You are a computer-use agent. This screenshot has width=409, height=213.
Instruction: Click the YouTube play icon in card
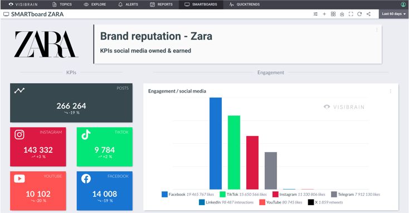(20, 178)
